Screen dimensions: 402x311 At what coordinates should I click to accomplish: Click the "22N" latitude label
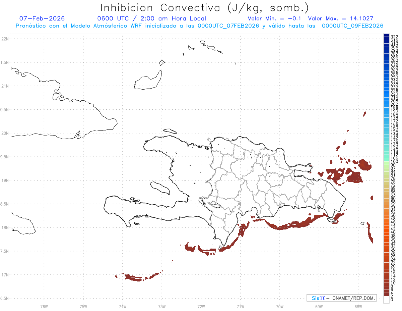click(5, 39)
